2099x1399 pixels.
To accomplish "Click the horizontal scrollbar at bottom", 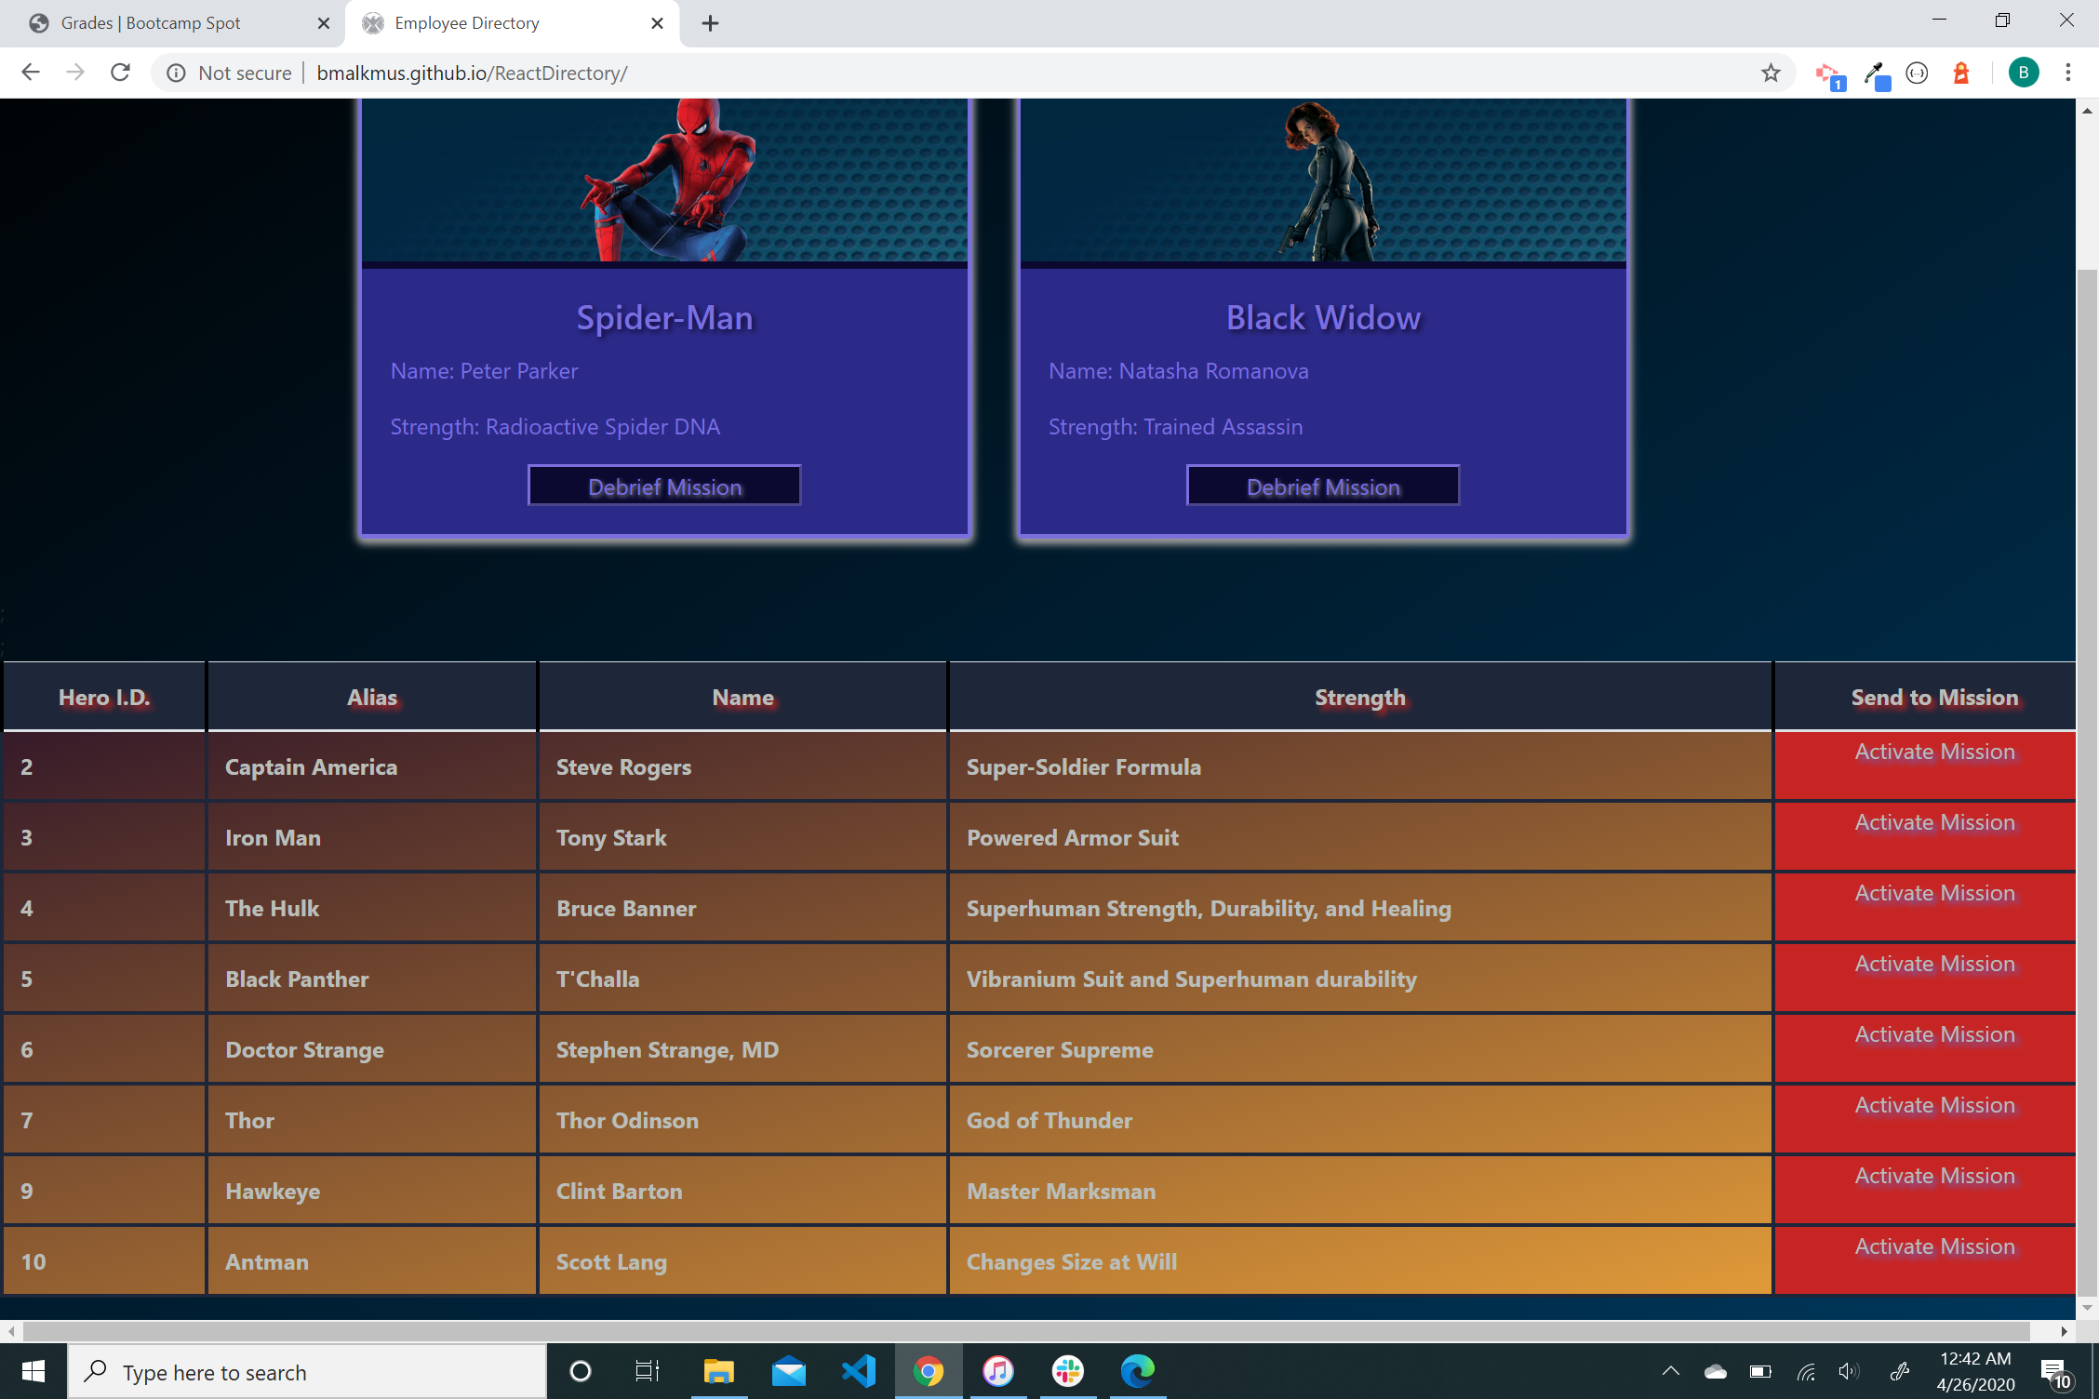I will click(x=1023, y=1331).
